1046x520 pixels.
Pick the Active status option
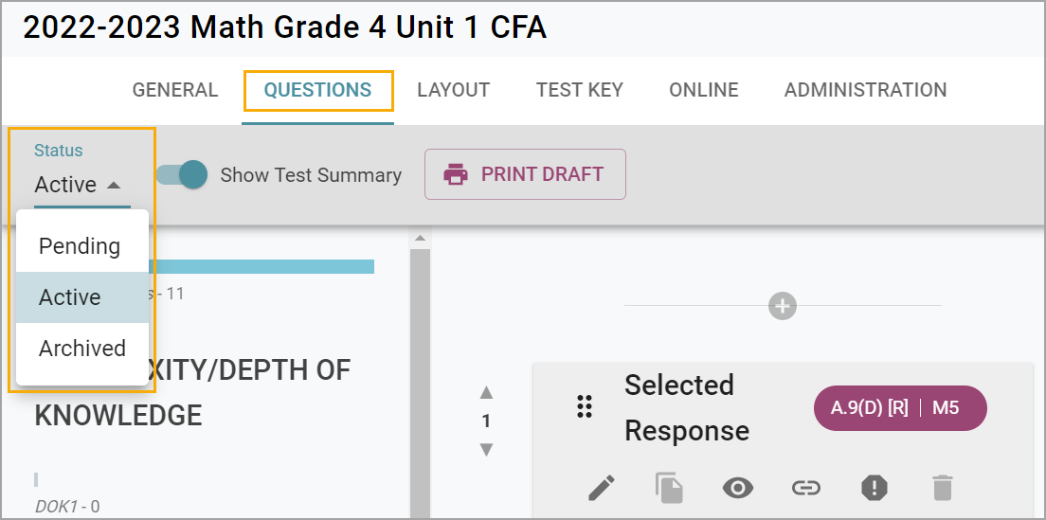(x=70, y=297)
